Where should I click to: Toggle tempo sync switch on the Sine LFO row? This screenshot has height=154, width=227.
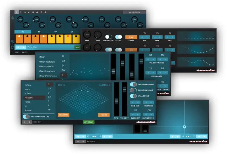tap(108, 50)
